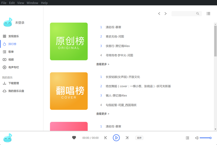The width and height of the screenshot is (217, 145).
Task: Open the top-right list menu icon
Action: click(x=208, y=13)
